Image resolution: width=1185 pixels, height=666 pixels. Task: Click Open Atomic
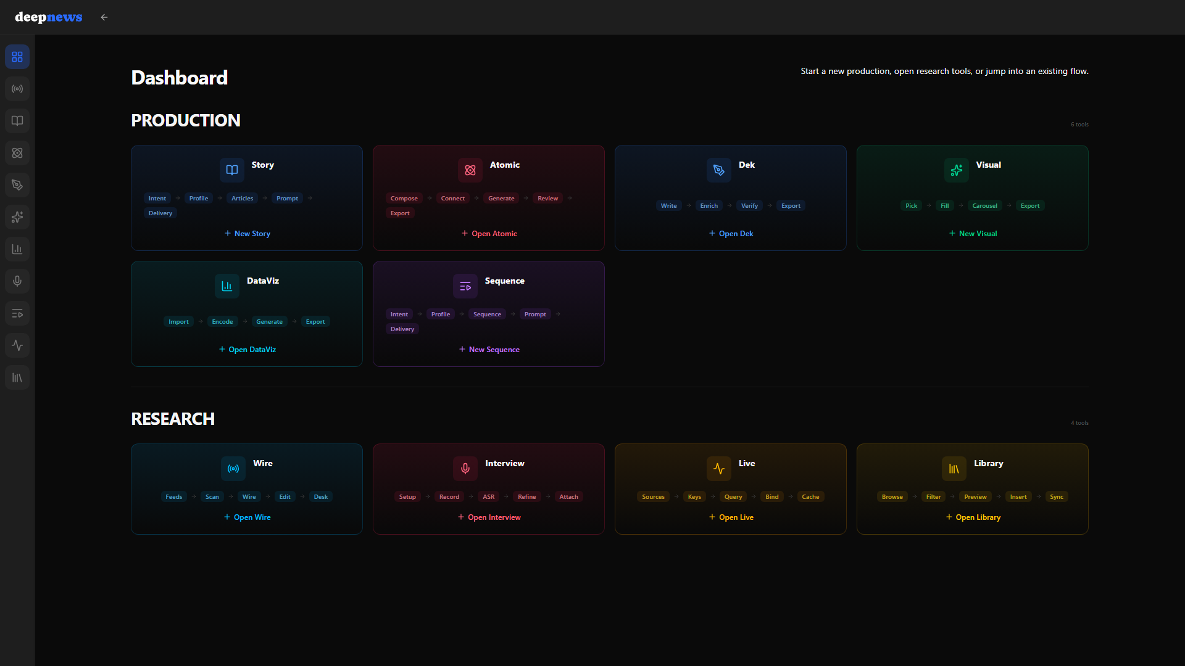coord(489,234)
